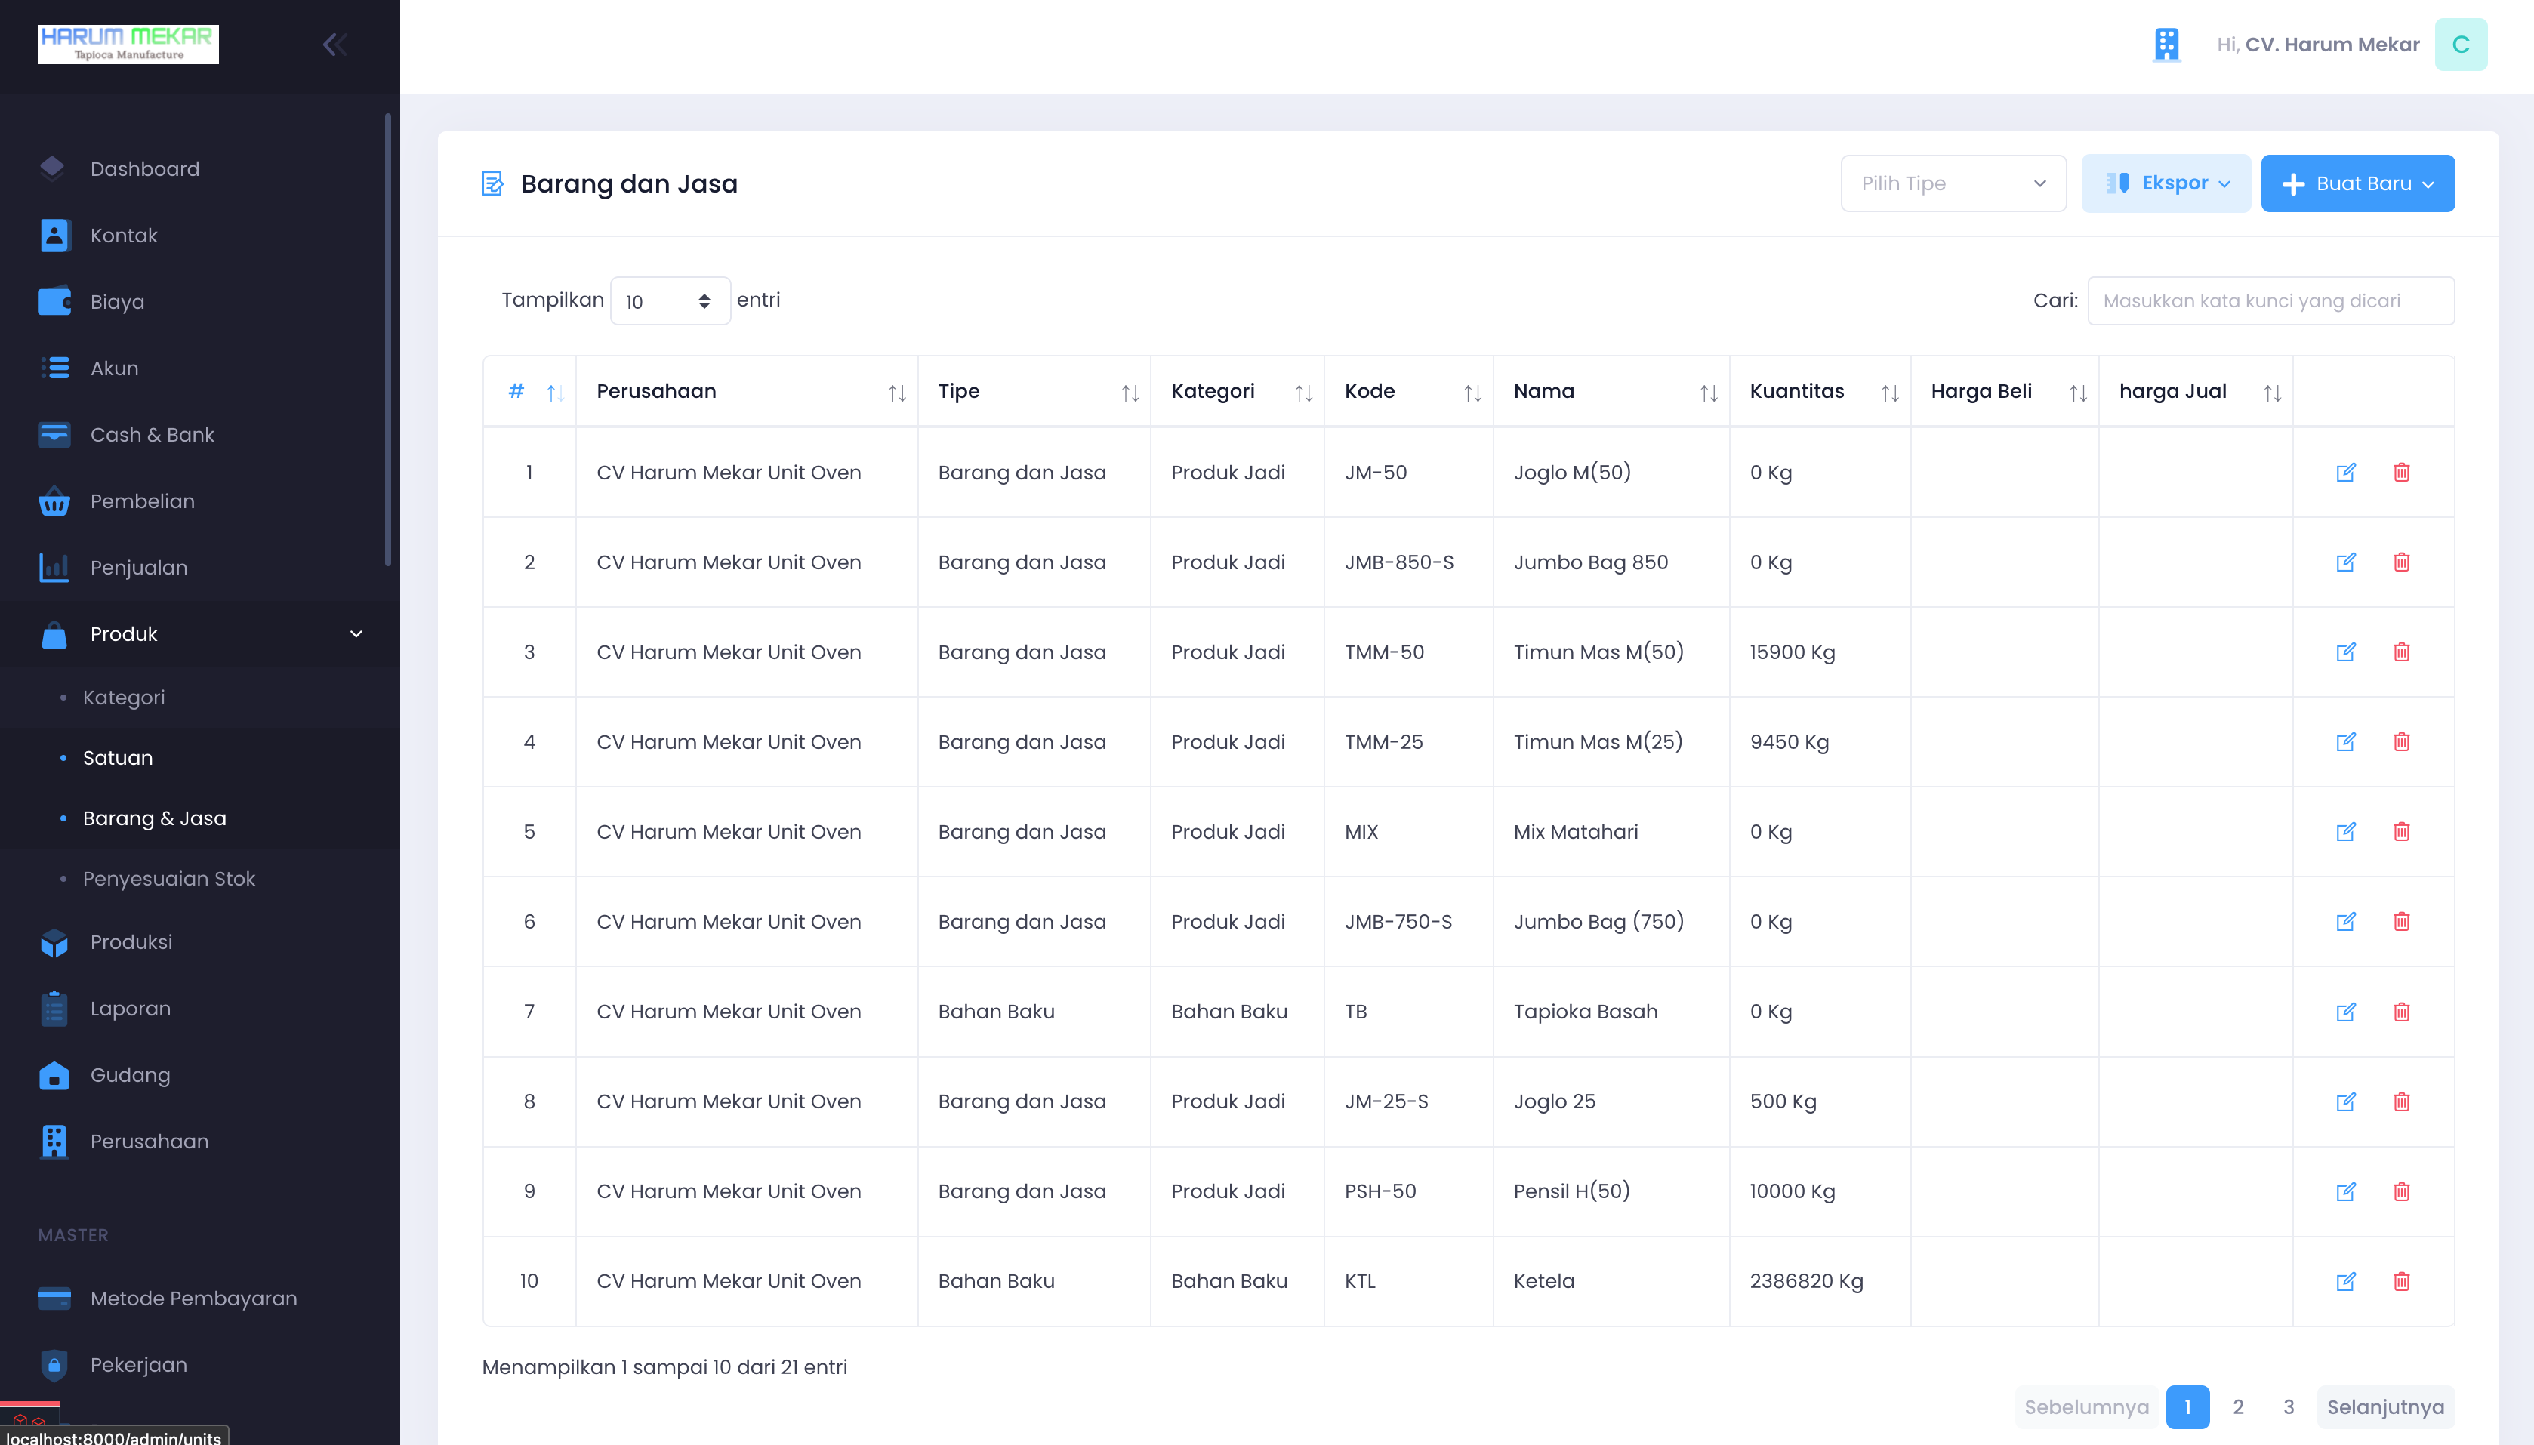Sort table by # number column

point(529,392)
